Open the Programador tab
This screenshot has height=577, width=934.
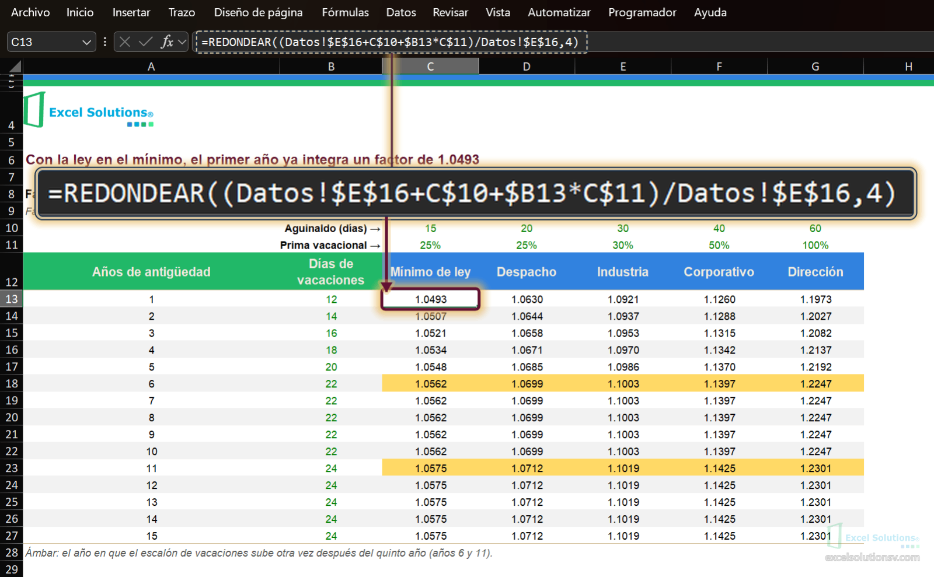(642, 12)
